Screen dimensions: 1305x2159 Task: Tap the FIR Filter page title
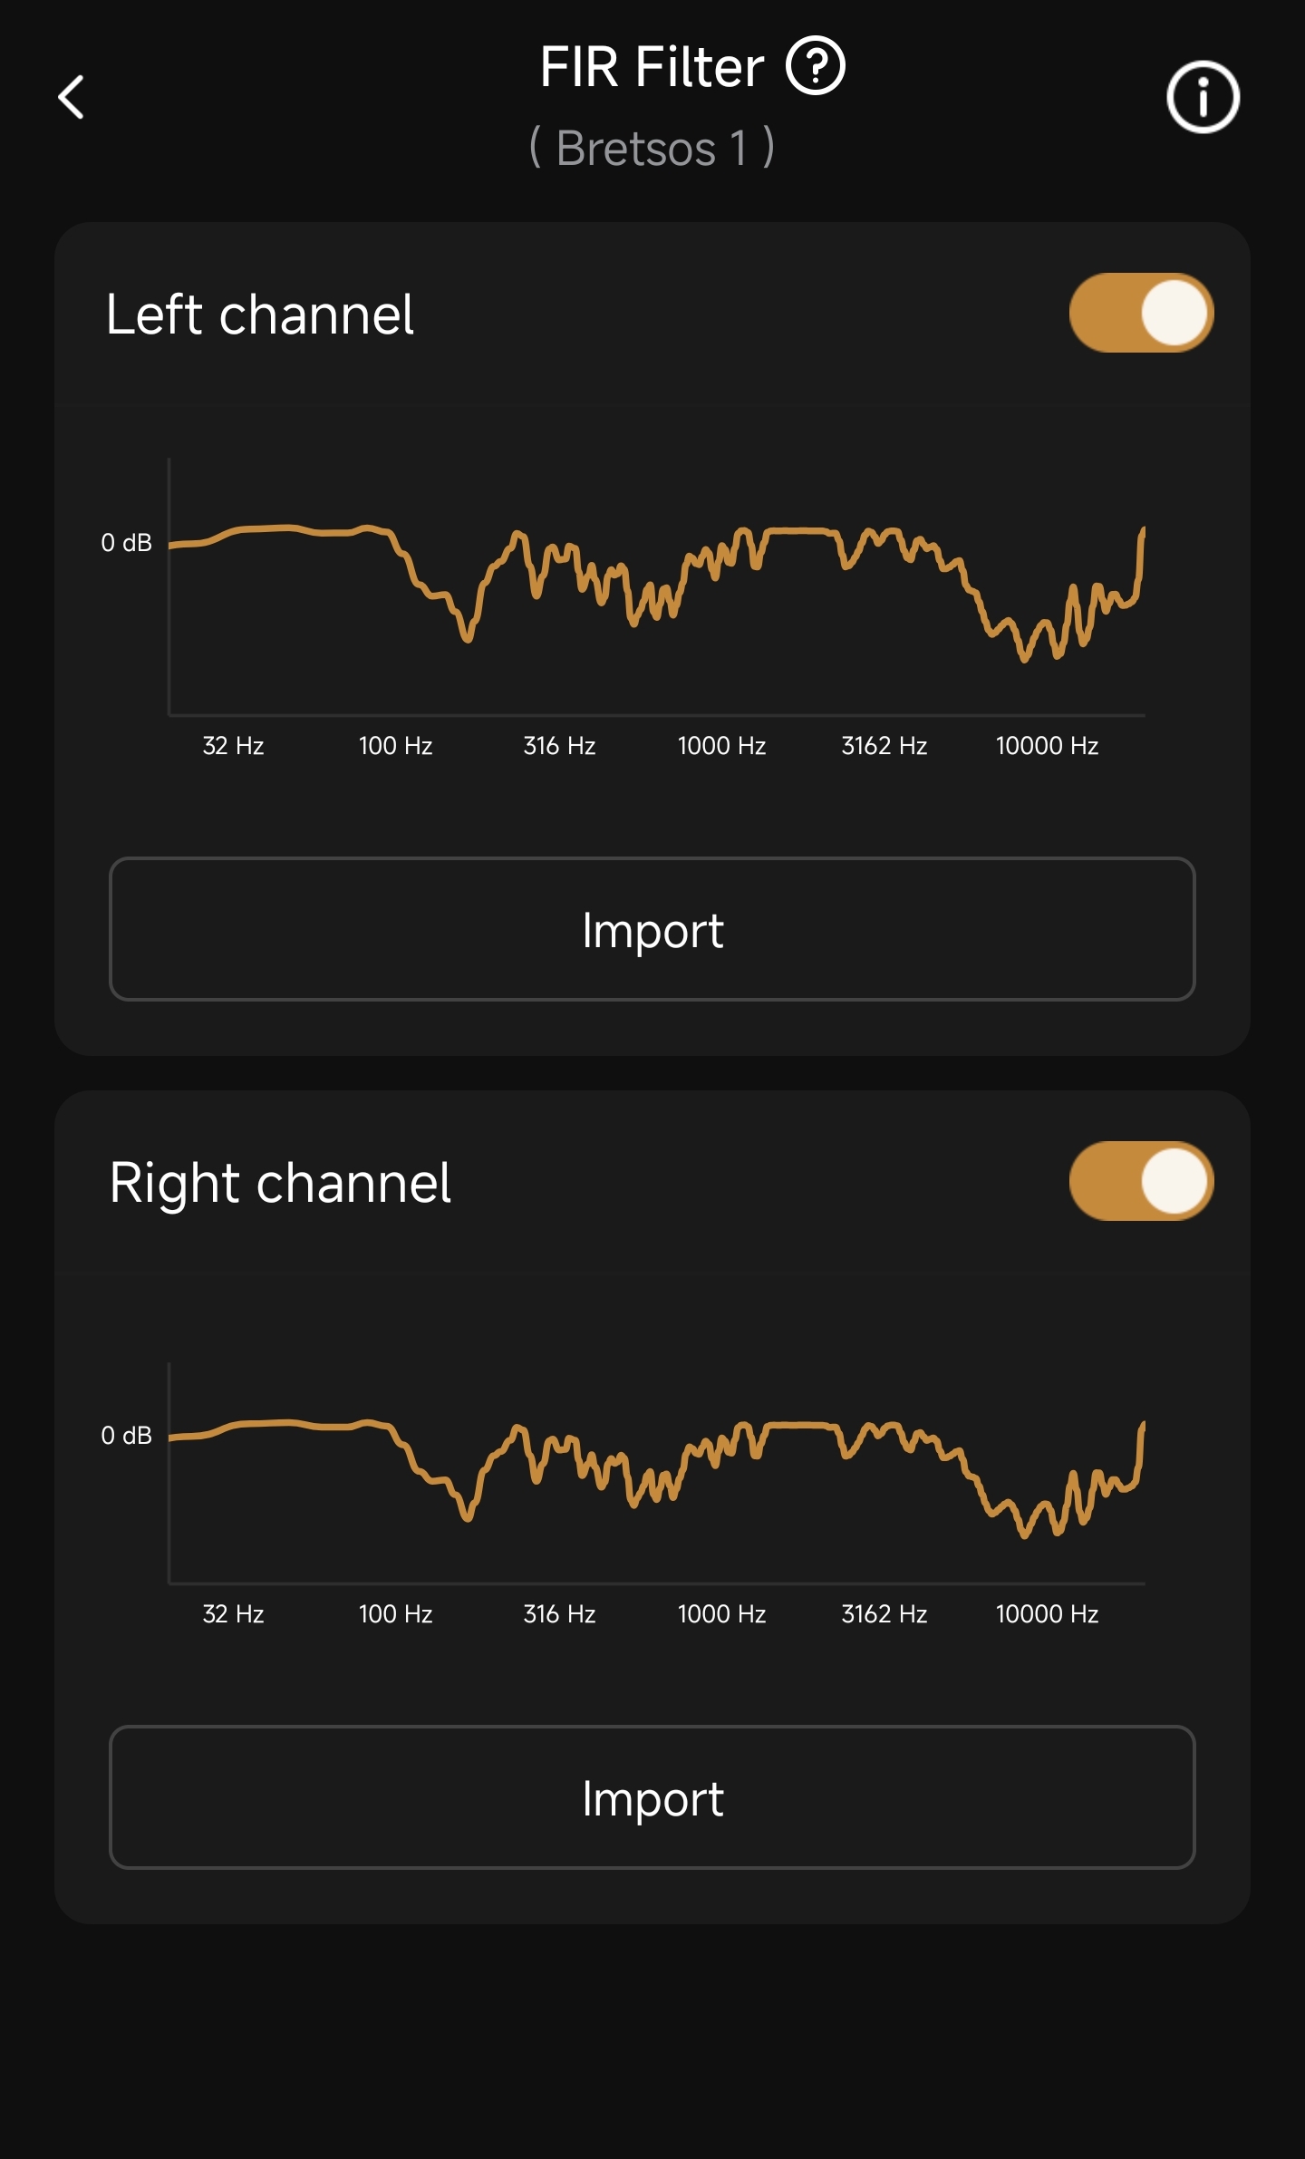652,67
